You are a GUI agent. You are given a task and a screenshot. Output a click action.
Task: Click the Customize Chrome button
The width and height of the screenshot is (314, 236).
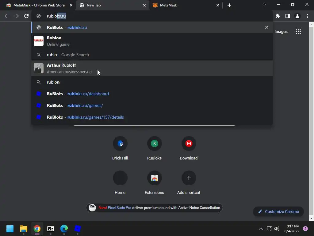point(278,211)
